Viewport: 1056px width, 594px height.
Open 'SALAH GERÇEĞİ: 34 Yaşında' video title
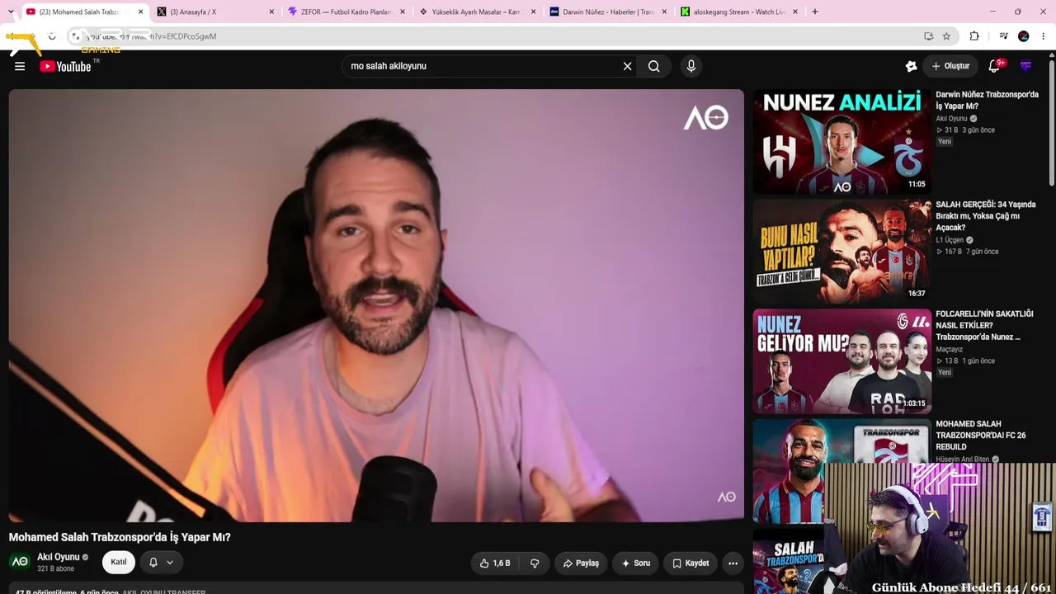pos(985,216)
